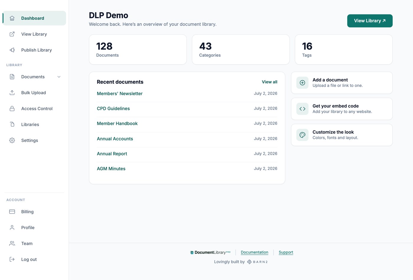413x280 pixels.
Task: Click the Documentation footer link
Action: (x=254, y=252)
